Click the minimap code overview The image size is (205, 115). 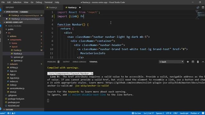click(x=200, y=15)
